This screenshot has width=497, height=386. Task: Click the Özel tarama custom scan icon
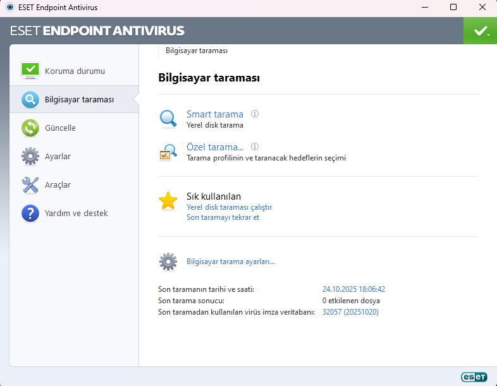tap(168, 152)
